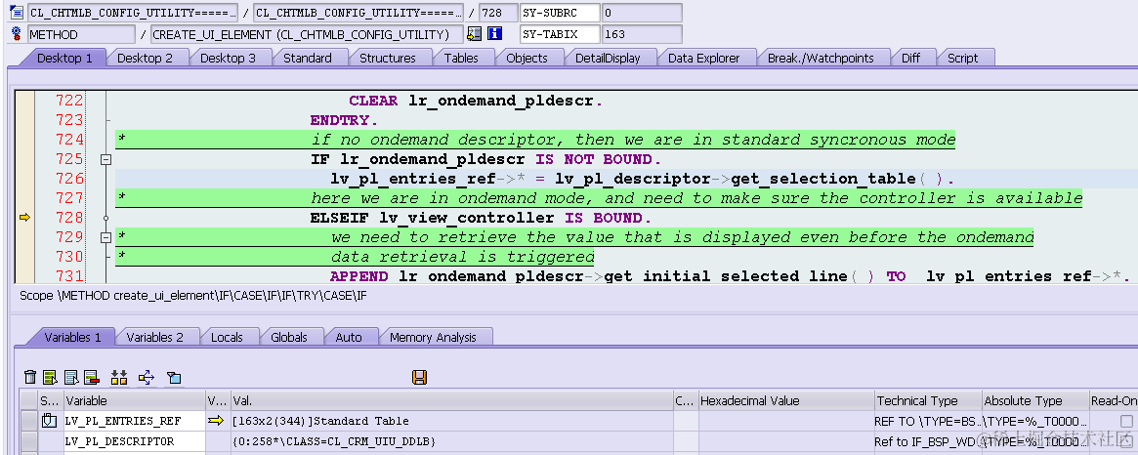Open the Script tab
This screenshot has height=455, width=1138.
(x=963, y=58)
